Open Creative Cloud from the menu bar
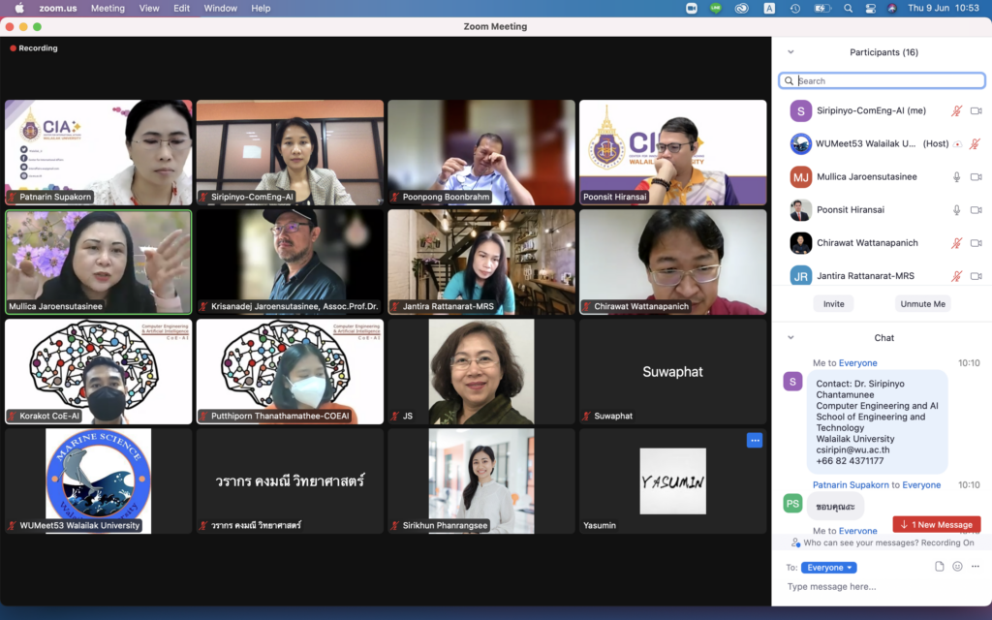Screen dimensions: 992x620 coord(742,8)
